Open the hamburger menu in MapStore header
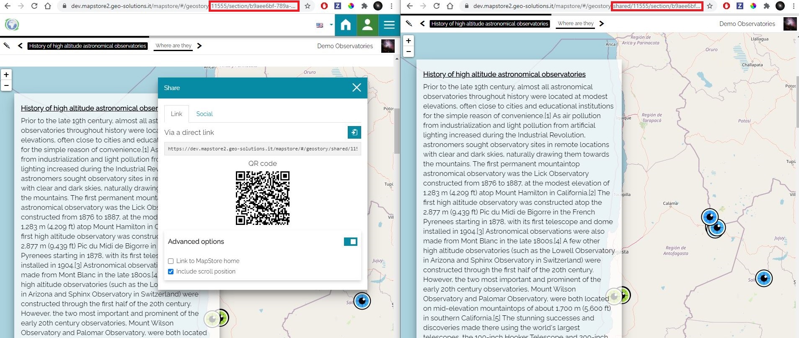The image size is (799, 338). (x=389, y=25)
